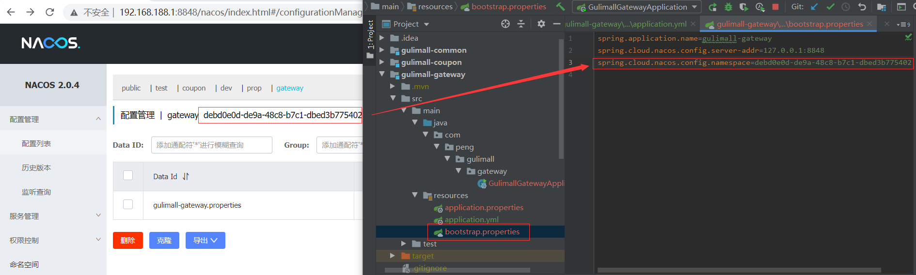Switch to the dev namespace tab
916x275 pixels.
pyautogui.click(x=226, y=88)
